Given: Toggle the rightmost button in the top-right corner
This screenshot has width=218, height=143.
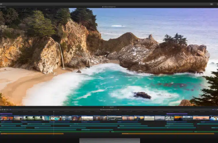Looking at the screenshot, I should coord(215,4).
